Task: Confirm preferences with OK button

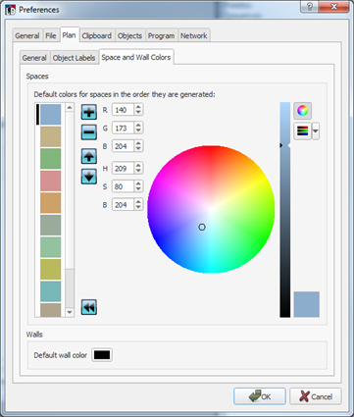Action: [260, 396]
